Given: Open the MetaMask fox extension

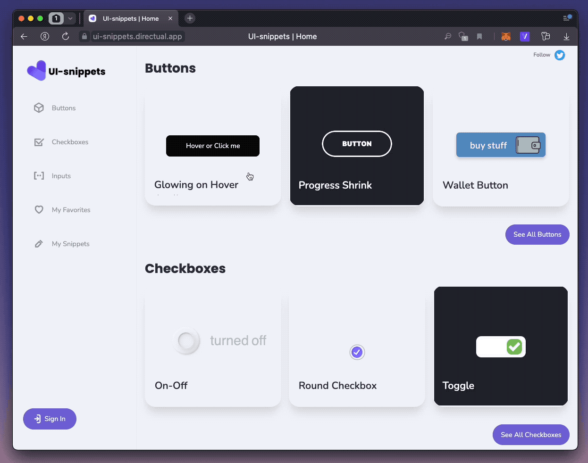Looking at the screenshot, I should tap(506, 36).
